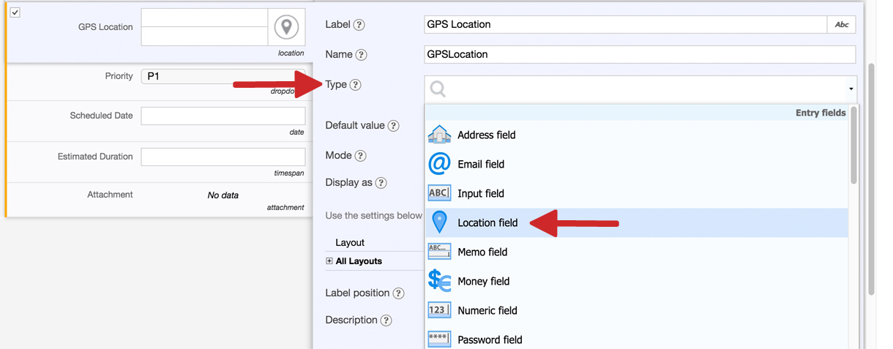
Task: Choose Password field in type list
Action: 490,339
